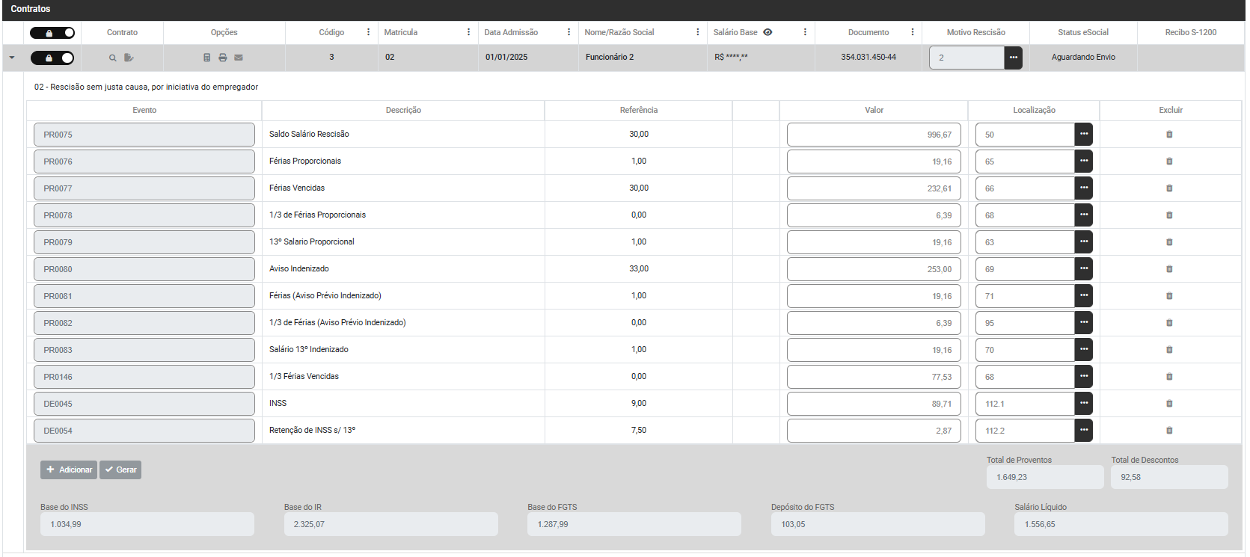Remove the Férias Vencidas event via trash icon

pyautogui.click(x=1170, y=188)
